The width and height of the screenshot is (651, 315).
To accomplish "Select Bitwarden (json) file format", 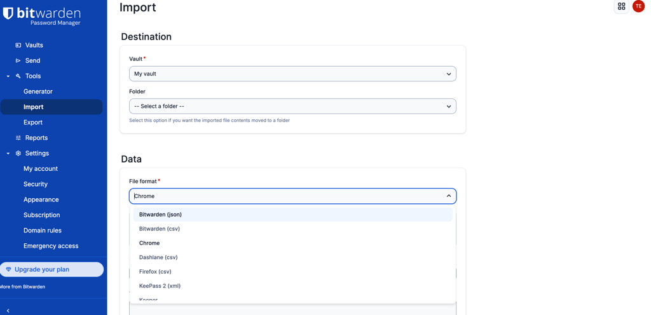I will click(x=292, y=215).
